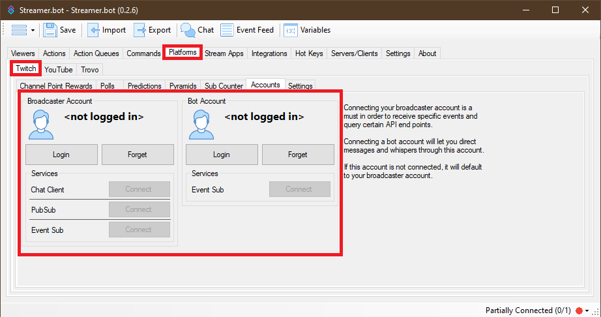Switch to the Integrations tab

pos(269,53)
